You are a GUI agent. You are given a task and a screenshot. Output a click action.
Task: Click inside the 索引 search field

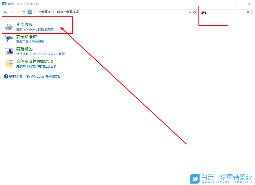pyautogui.click(x=218, y=12)
